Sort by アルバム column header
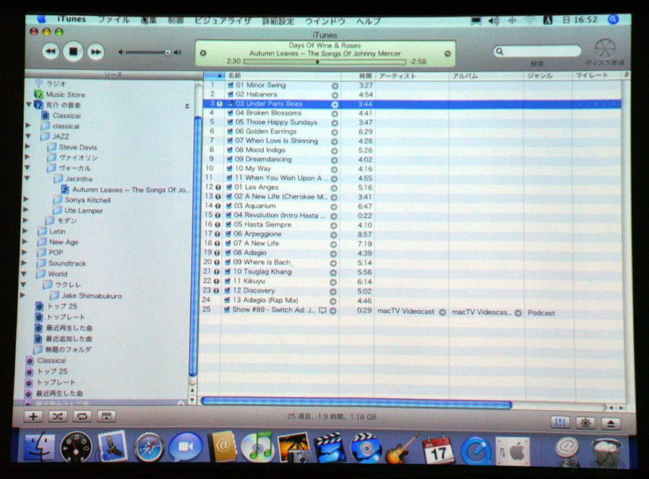649x479 pixels. (486, 76)
